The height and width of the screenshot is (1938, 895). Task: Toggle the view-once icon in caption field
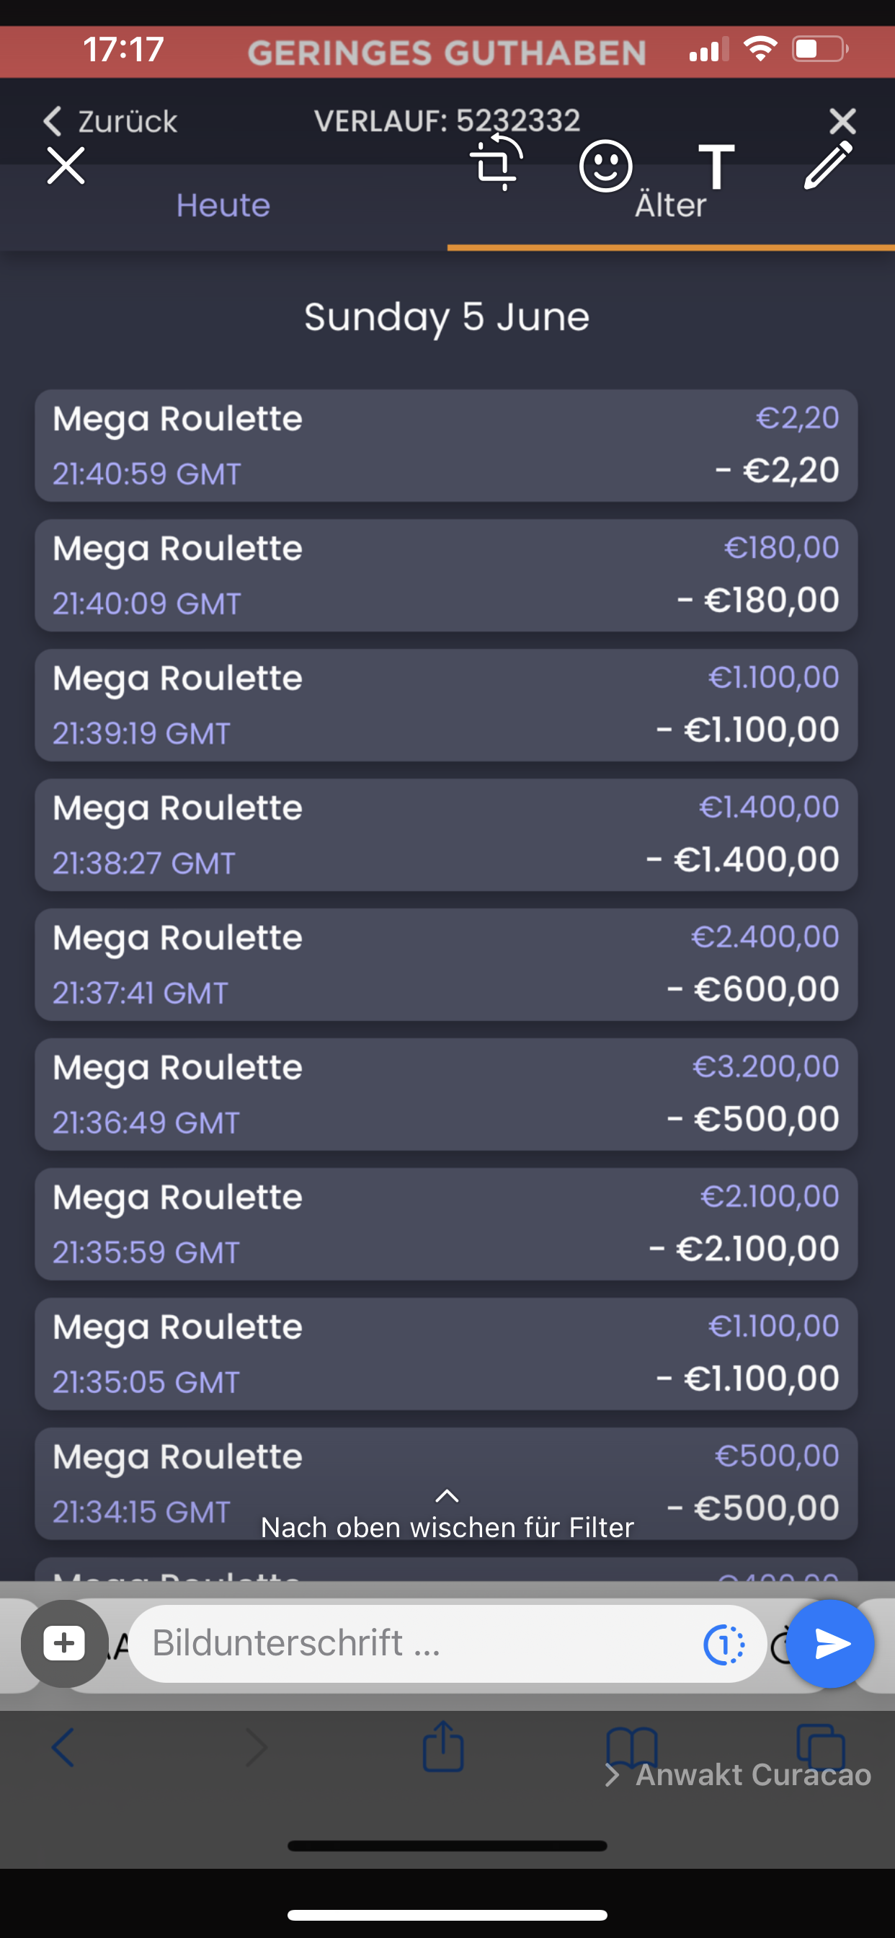coord(723,1644)
